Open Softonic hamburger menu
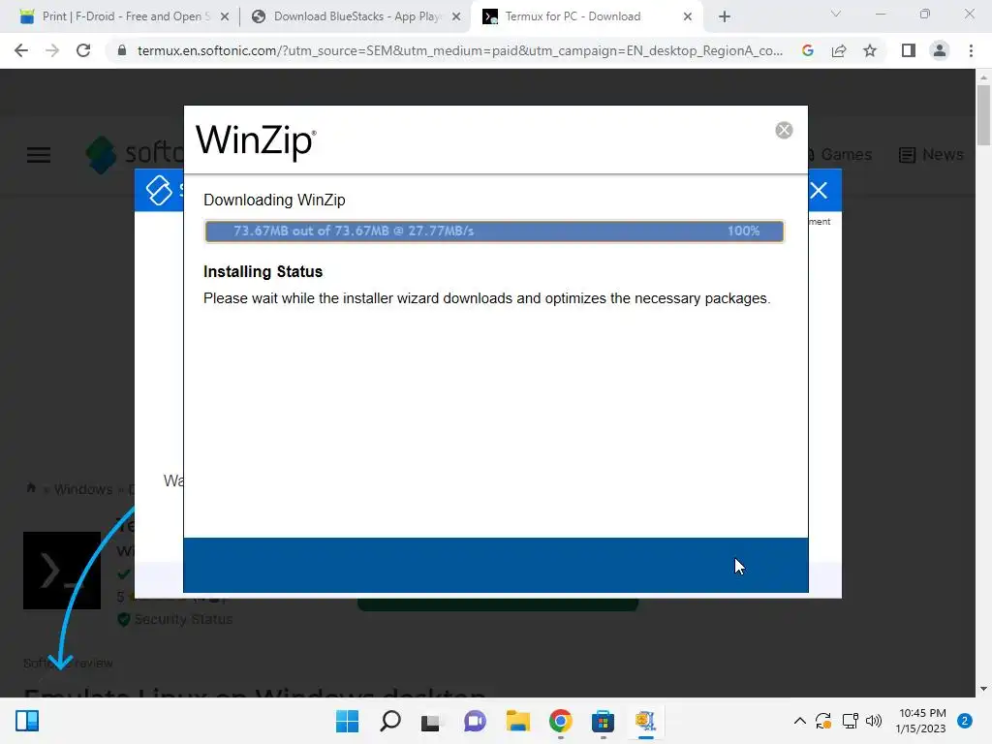The height and width of the screenshot is (744, 992). 39,155
